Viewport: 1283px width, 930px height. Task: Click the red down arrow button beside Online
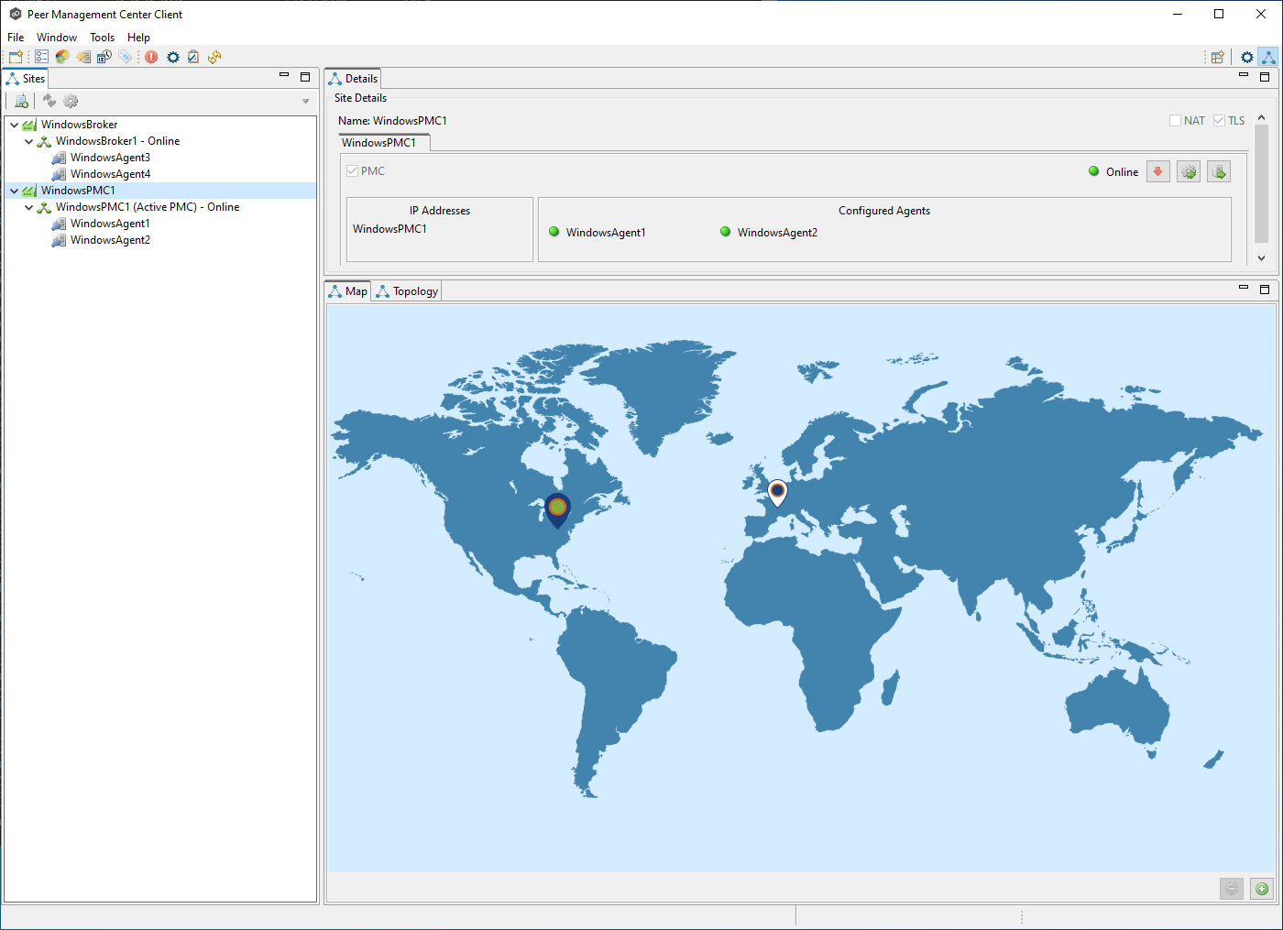1158,171
